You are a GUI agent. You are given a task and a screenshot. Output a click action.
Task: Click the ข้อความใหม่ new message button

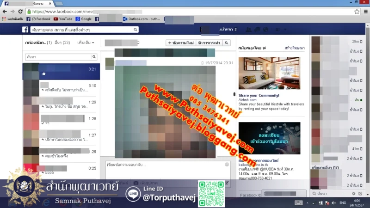(181, 43)
